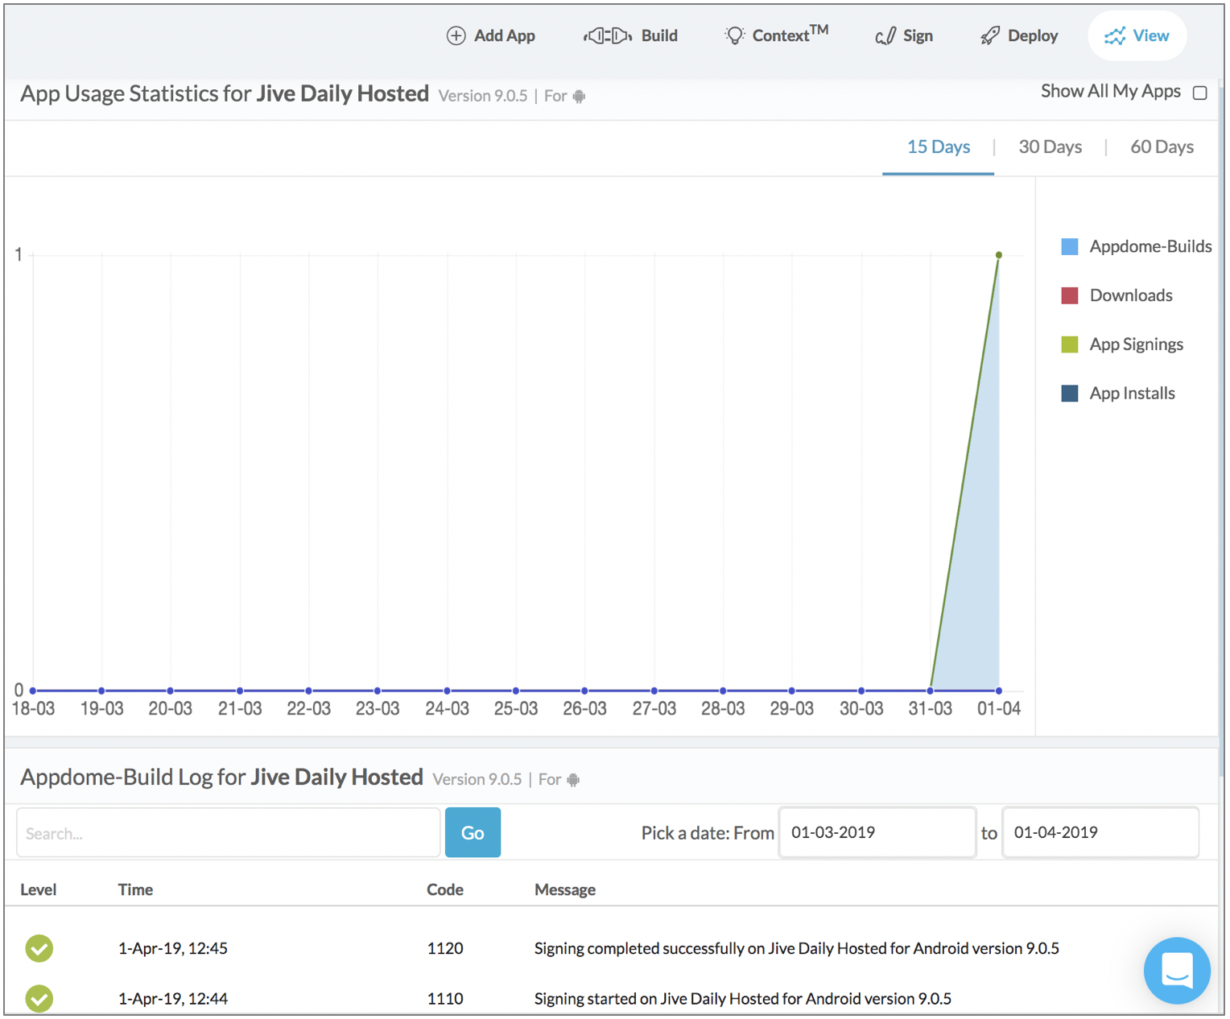1230x1019 pixels.
Task: Click the Sign pen icon
Action: click(885, 36)
